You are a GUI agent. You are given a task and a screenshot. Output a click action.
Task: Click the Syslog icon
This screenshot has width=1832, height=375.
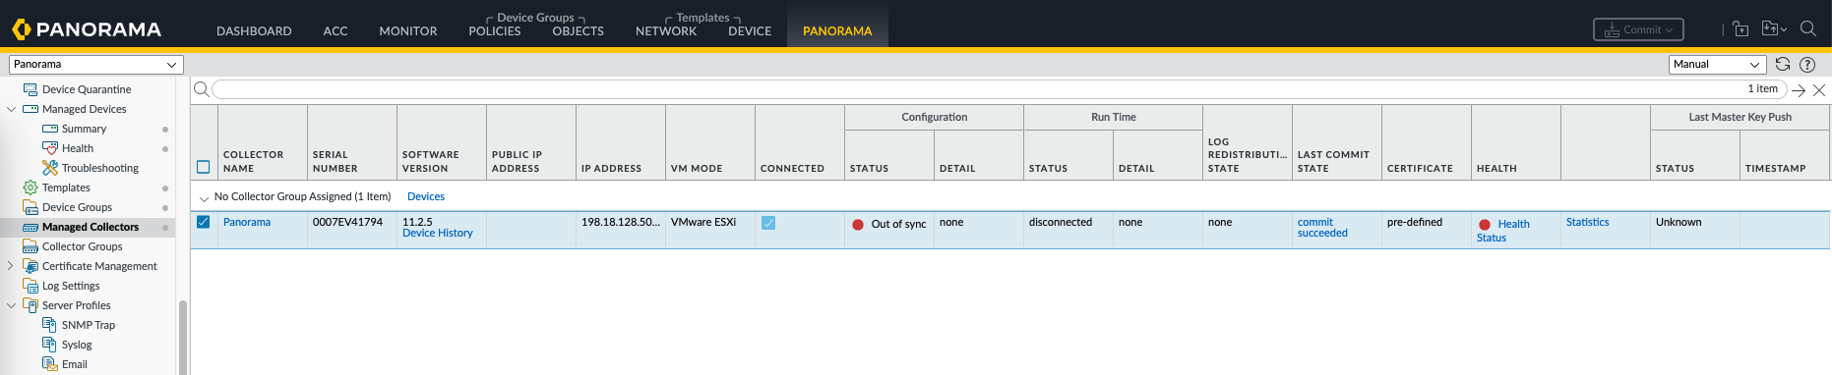(50, 345)
